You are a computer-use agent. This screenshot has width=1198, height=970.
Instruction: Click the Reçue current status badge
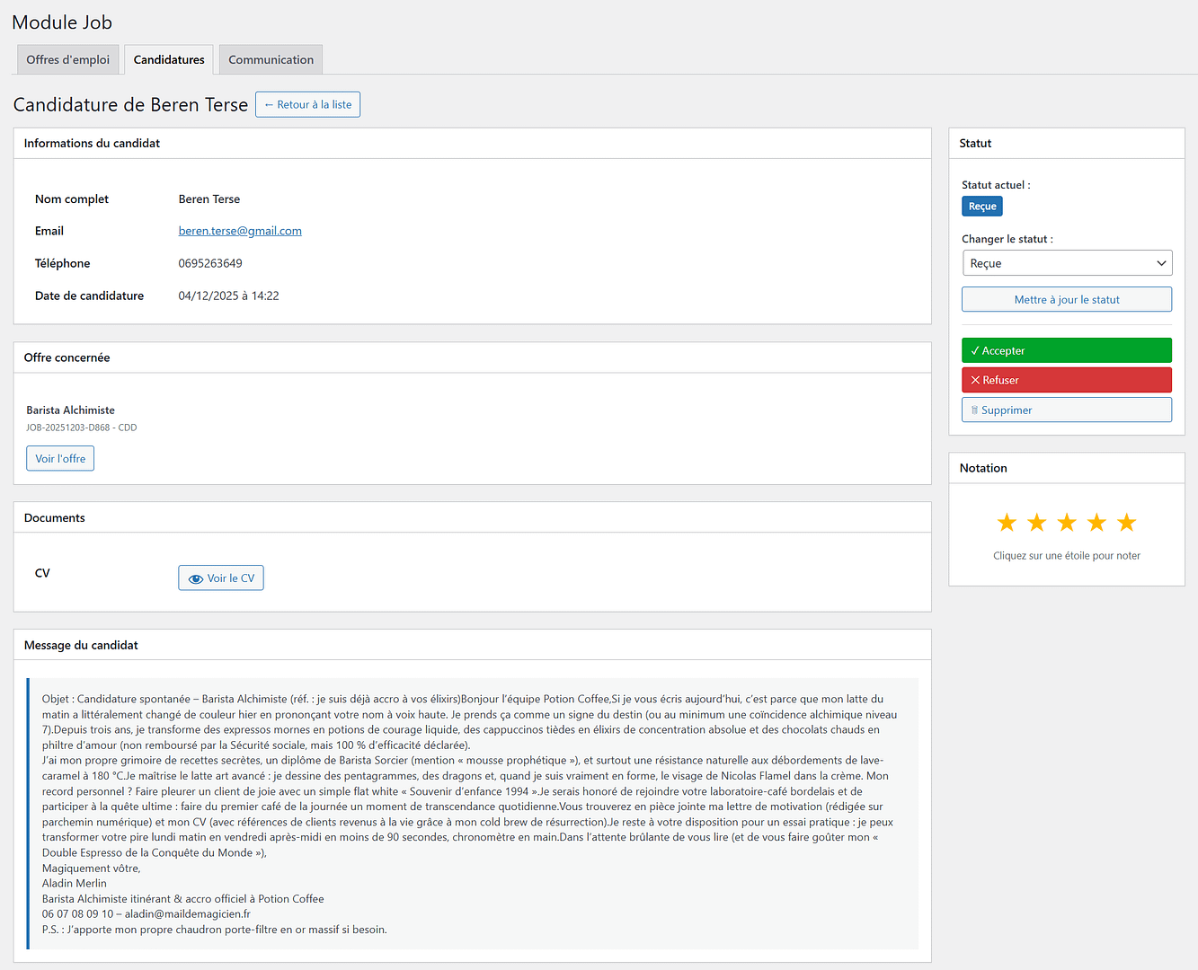click(x=981, y=207)
